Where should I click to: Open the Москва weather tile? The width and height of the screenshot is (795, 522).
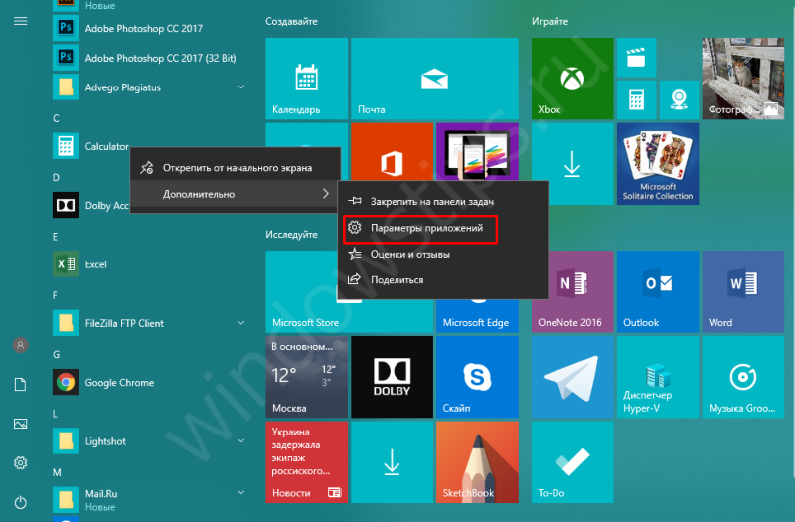click(307, 377)
